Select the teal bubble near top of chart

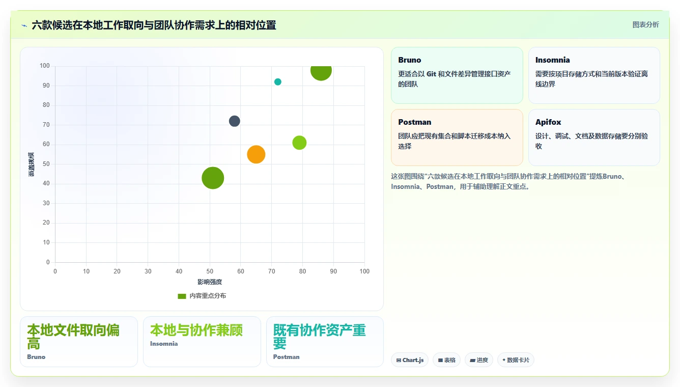(x=278, y=82)
